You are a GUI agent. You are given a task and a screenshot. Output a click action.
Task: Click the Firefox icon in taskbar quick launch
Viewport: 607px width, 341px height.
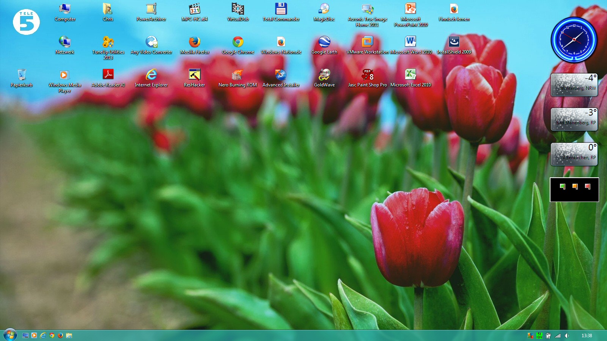pyautogui.click(x=60, y=335)
